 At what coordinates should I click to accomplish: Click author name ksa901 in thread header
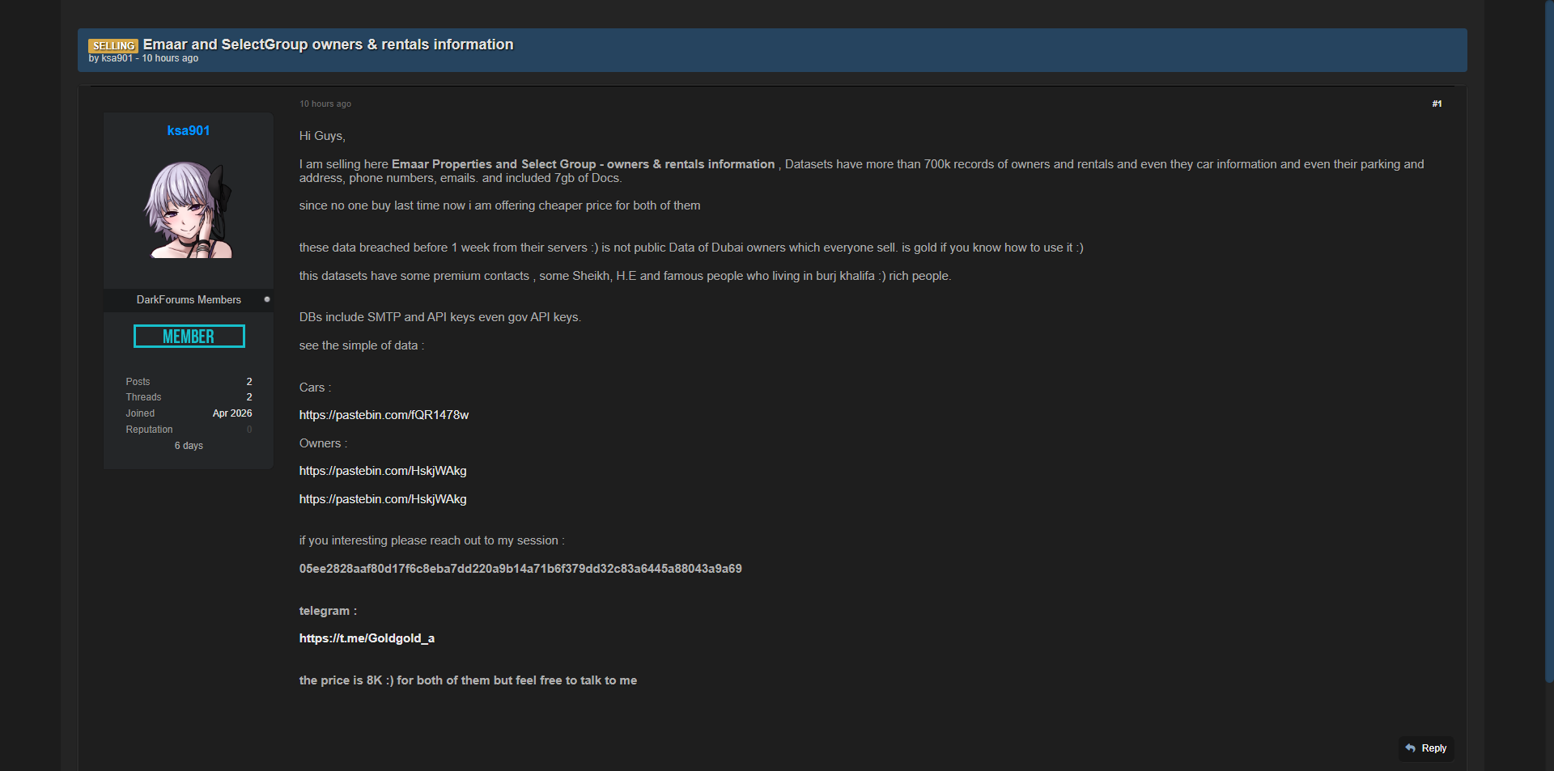click(x=117, y=58)
